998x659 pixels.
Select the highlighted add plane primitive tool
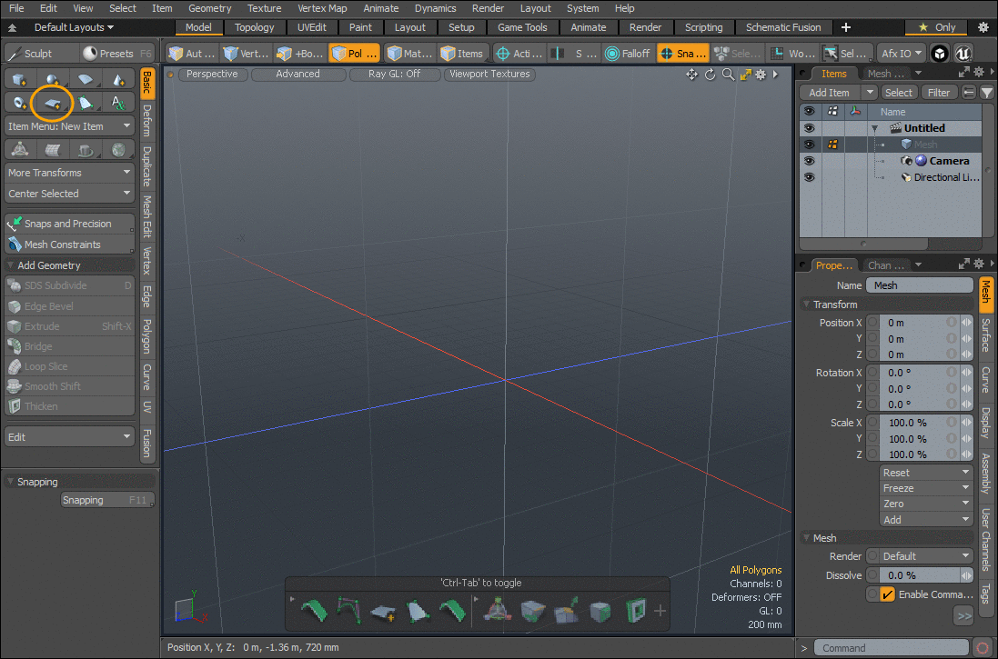pyautogui.click(x=52, y=103)
